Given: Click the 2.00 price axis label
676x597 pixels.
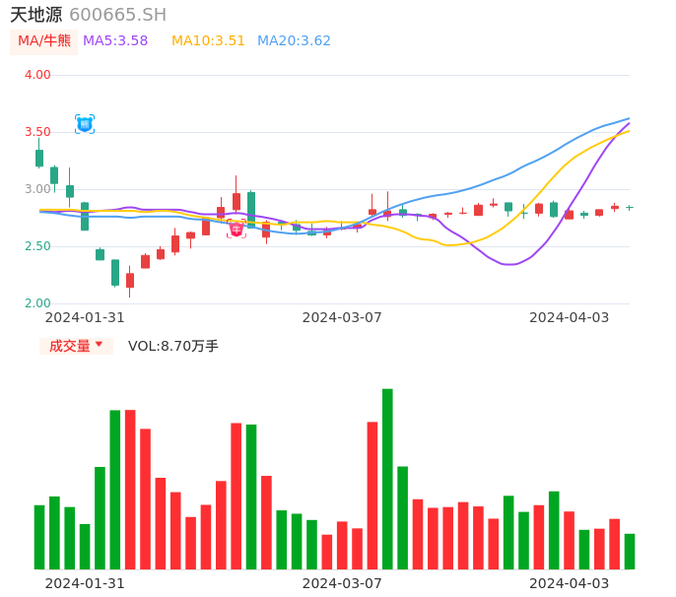Looking at the screenshot, I should pyautogui.click(x=37, y=303).
